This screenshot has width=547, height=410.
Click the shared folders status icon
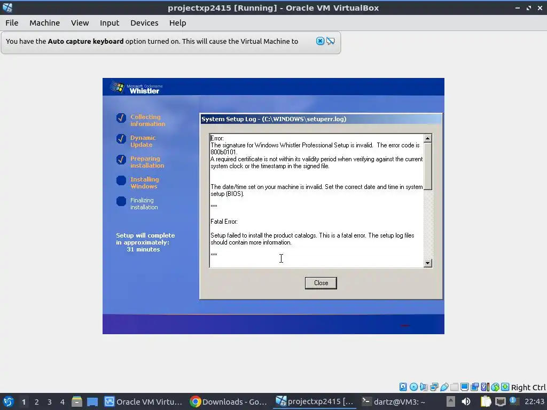(x=454, y=387)
